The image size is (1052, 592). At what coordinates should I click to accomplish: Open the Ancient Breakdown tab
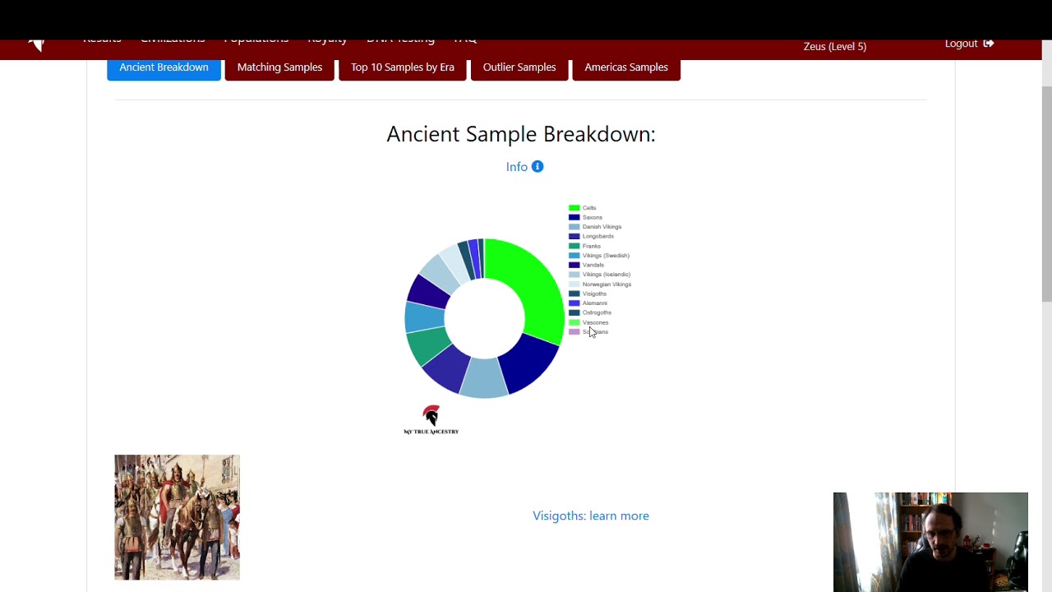164,67
